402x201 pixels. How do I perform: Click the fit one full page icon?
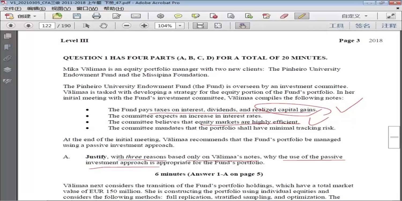218,26
